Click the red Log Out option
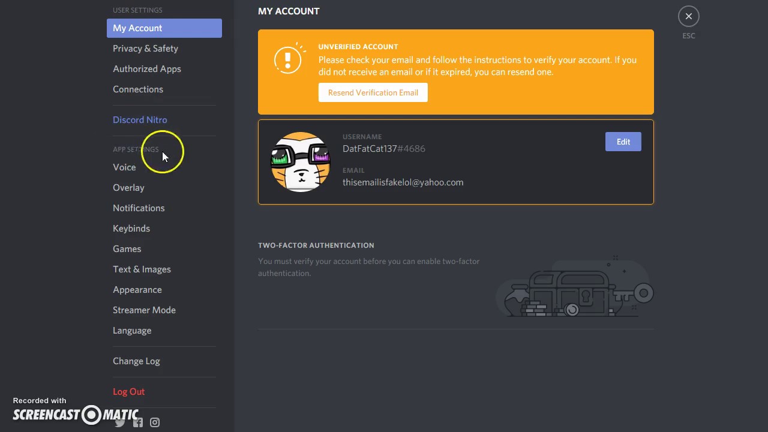 coord(164,392)
